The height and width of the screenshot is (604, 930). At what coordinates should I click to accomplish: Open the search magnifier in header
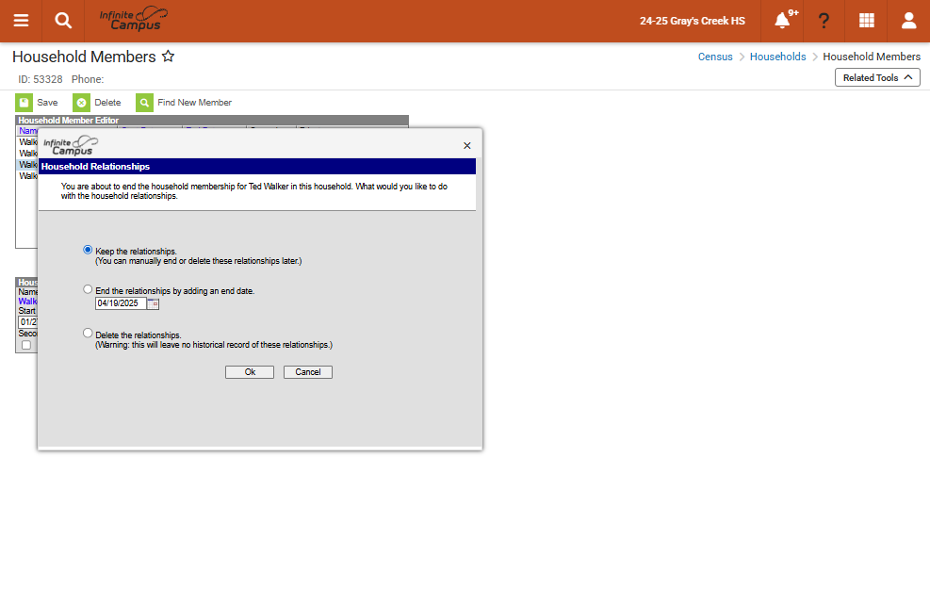click(63, 21)
